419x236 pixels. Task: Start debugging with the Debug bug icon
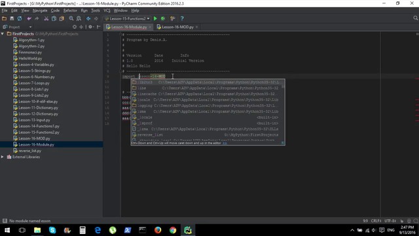click(163, 19)
